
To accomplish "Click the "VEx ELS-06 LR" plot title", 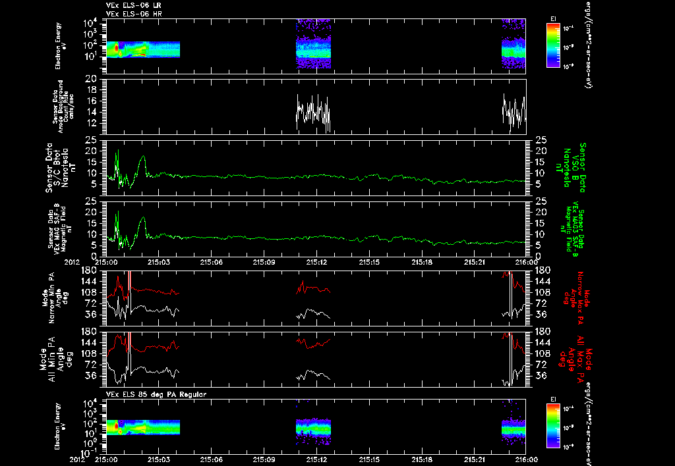I will (134, 5).
